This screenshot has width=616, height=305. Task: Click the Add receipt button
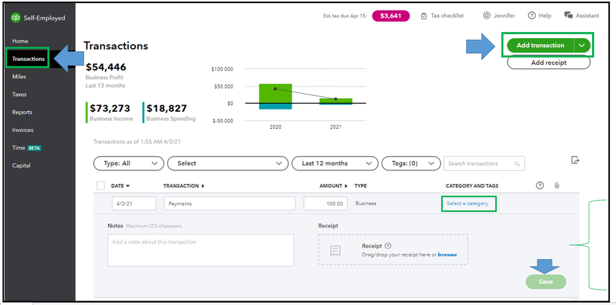coord(549,63)
